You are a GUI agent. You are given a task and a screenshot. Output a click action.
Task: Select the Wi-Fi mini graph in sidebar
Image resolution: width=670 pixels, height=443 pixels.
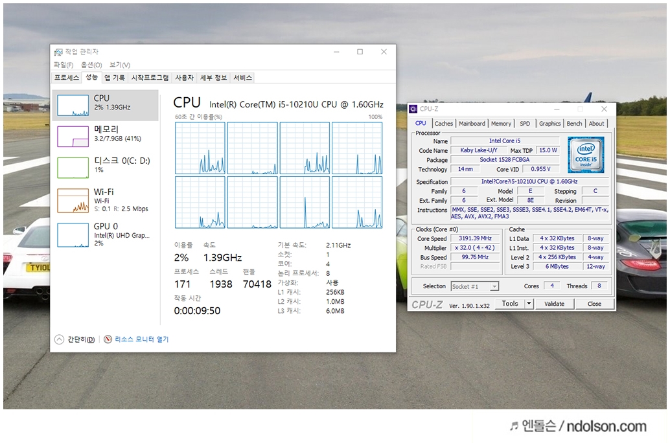coord(73,200)
